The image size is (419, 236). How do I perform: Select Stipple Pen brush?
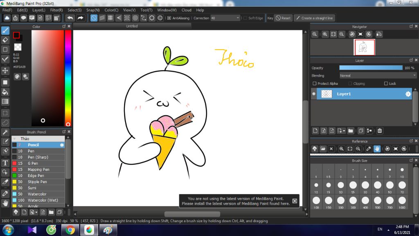[x=38, y=182]
